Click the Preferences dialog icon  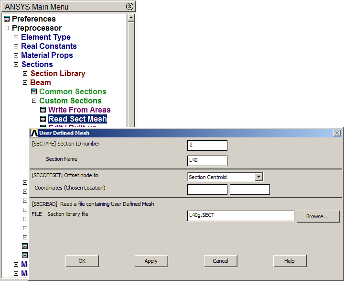pyautogui.click(x=7, y=19)
